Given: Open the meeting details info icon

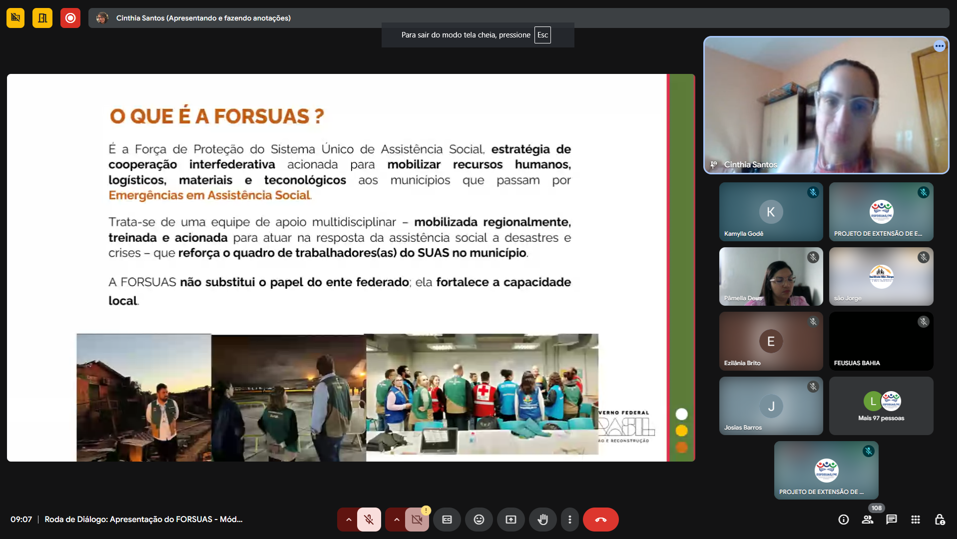Looking at the screenshot, I should (x=843, y=520).
